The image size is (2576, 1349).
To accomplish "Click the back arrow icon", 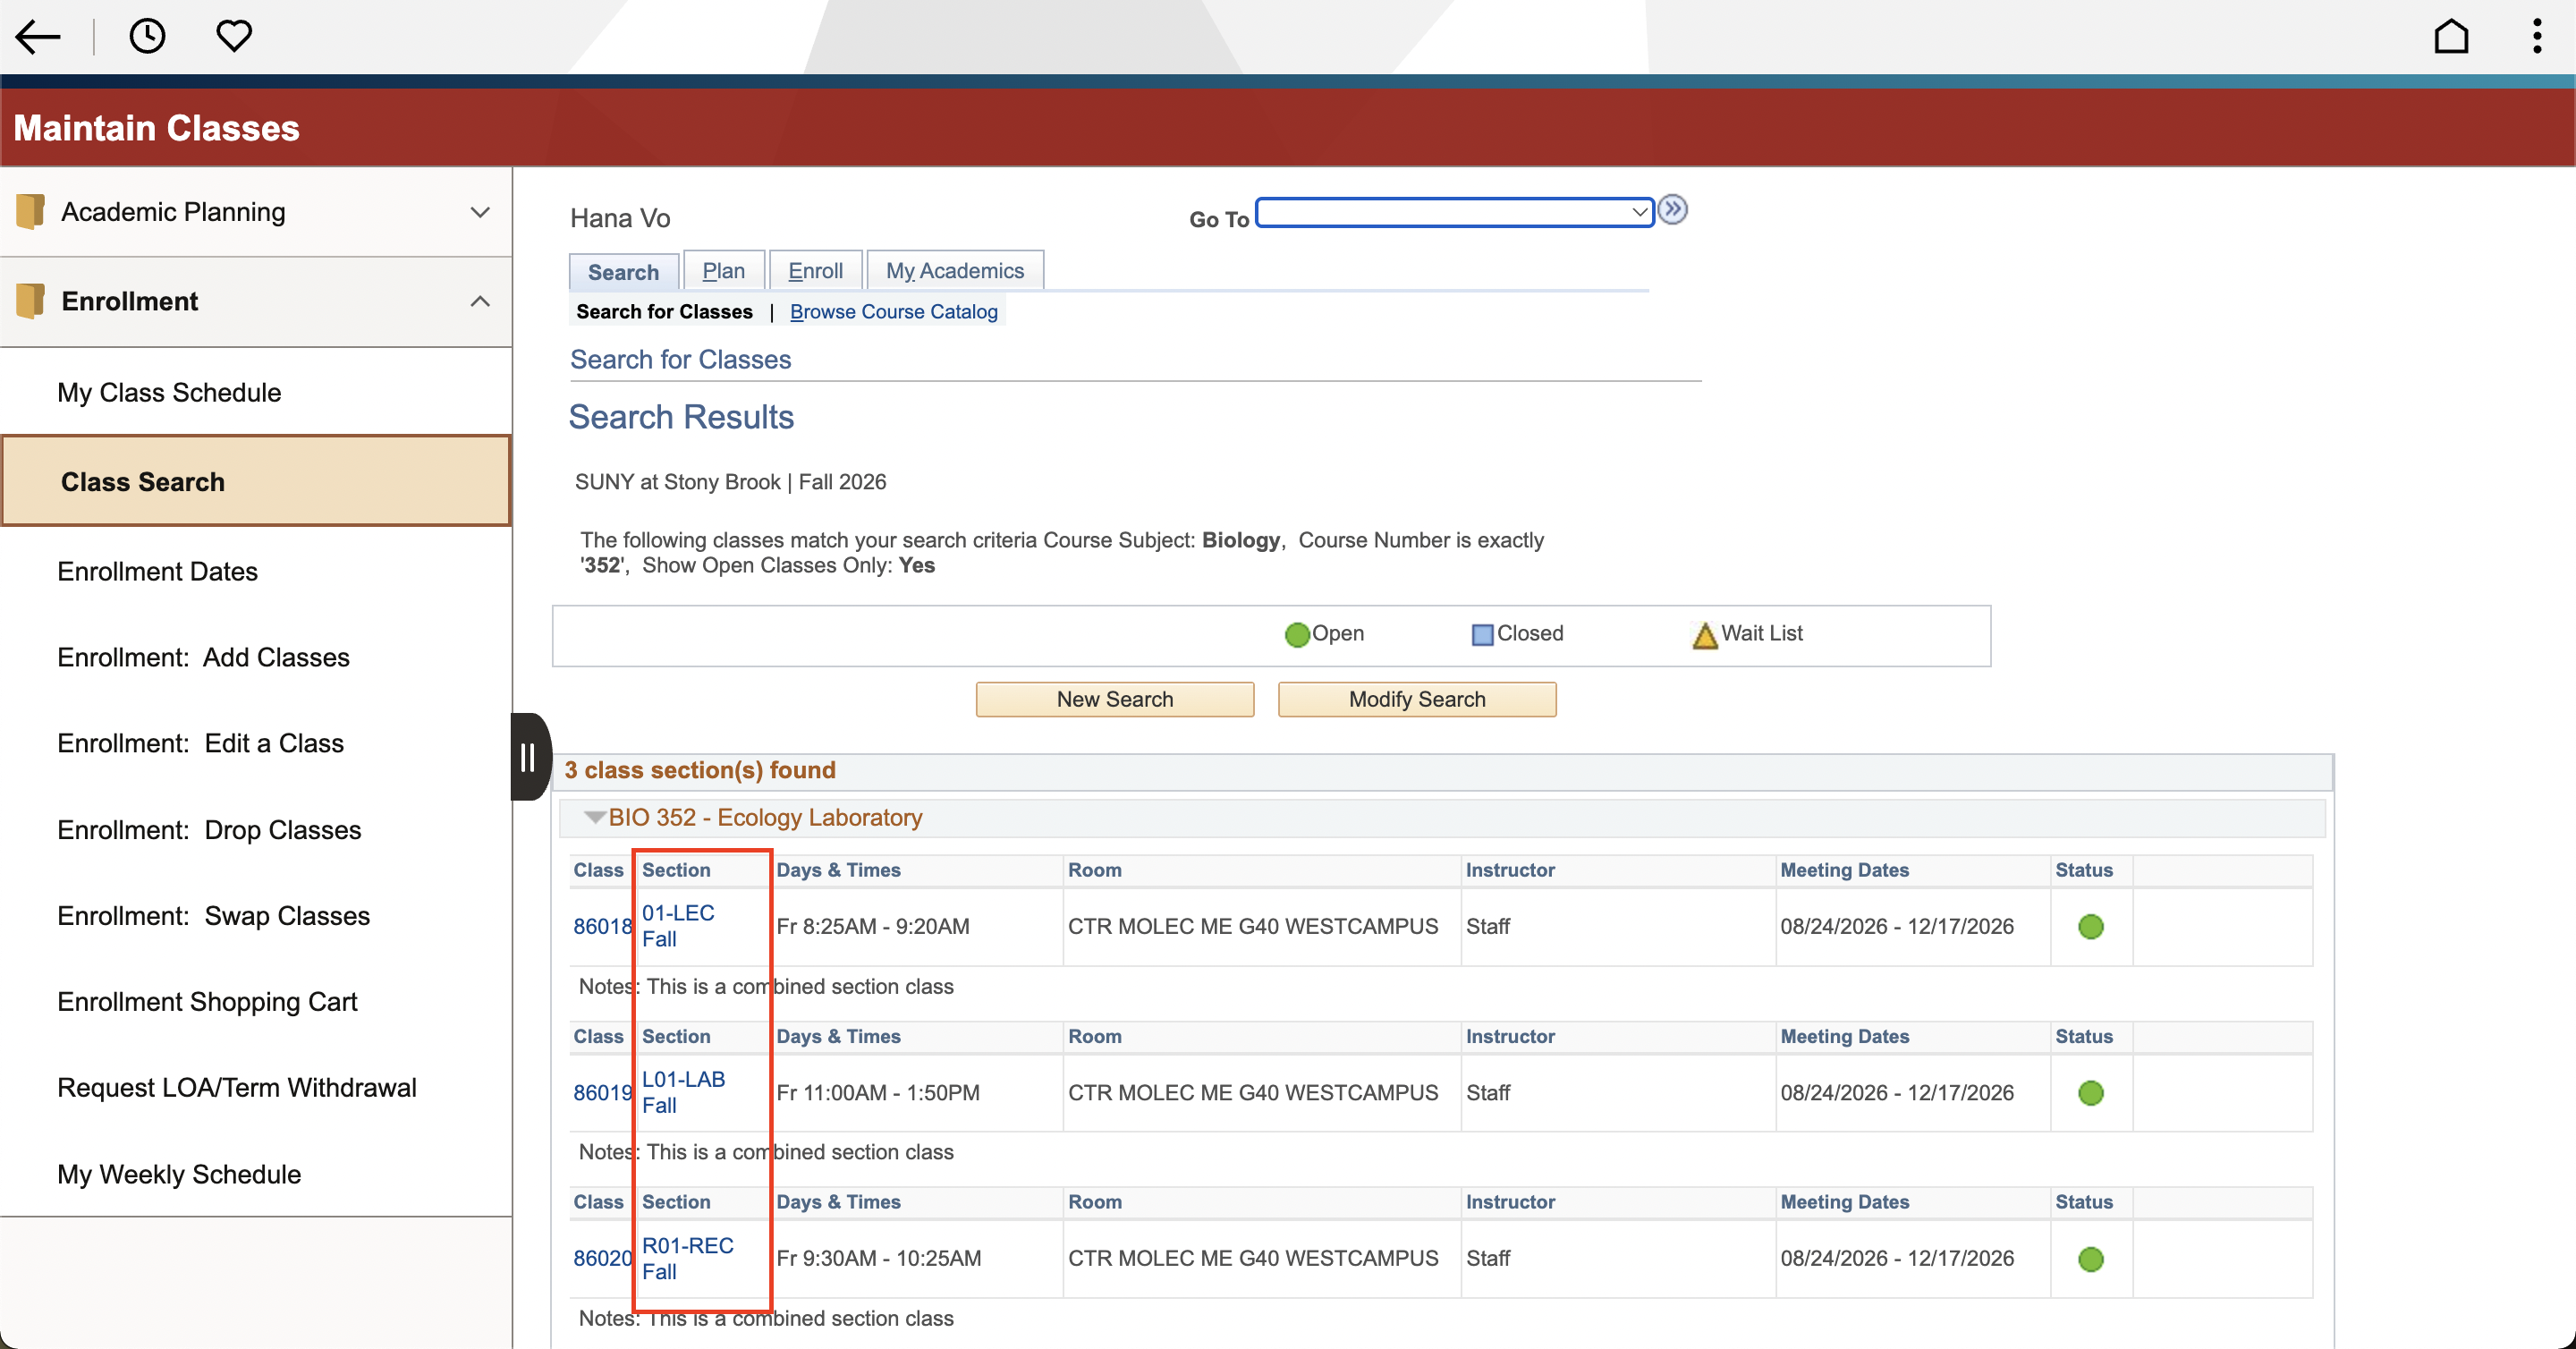I will pyautogui.click(x=38, y=37).
